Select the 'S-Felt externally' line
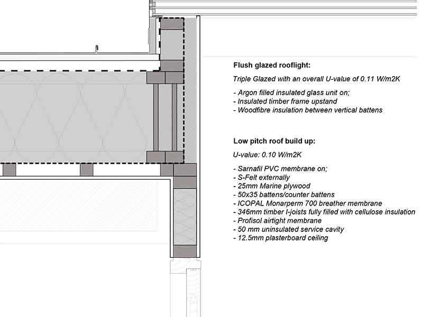 (x=261, y=178)
